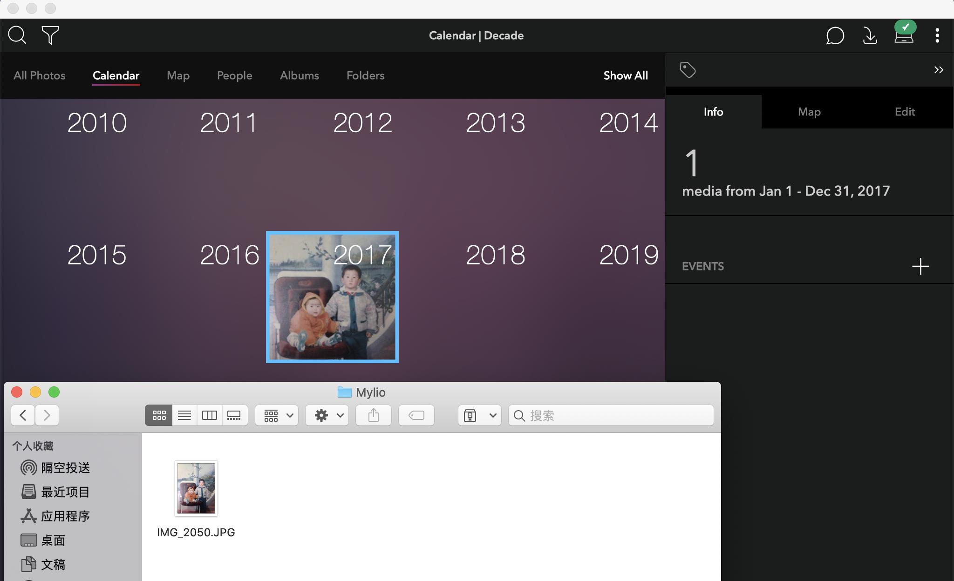Open the Edit tab in side panel
954x581 pixels.
904,112
